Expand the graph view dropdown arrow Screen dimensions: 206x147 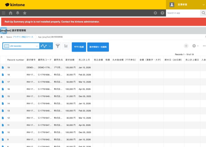click(50, 46)
